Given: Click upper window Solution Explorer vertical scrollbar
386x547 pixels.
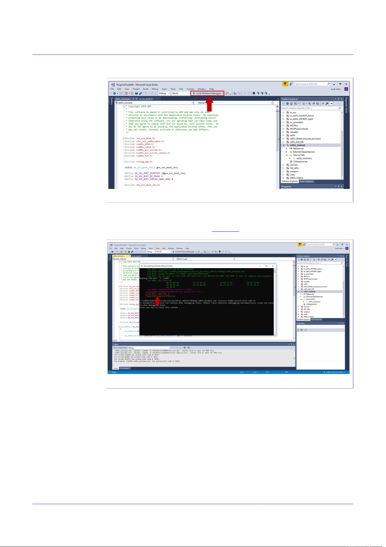Looking at the screenshot, I should (342, 154).
